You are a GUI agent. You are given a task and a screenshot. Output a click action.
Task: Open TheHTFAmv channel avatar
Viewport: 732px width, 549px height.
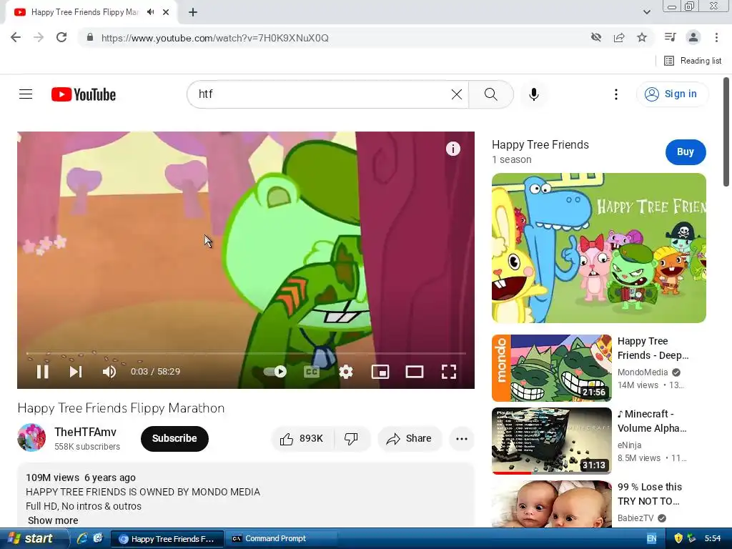pos(31,438)
